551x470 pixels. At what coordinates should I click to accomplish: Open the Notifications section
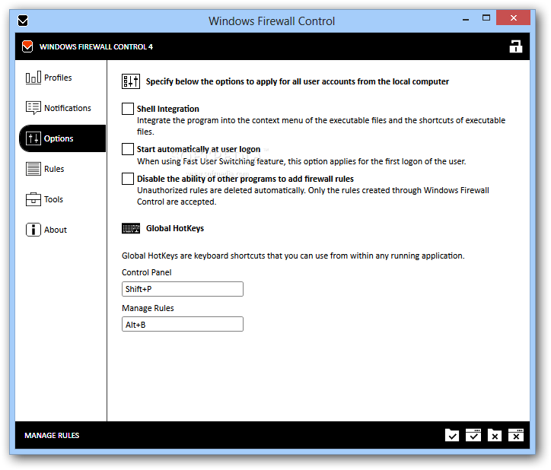(59, 108)
